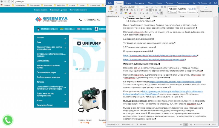Click the Paste (Вставить) icon in Word
Viewport: 219px width, 128px height.
point(111,8)
